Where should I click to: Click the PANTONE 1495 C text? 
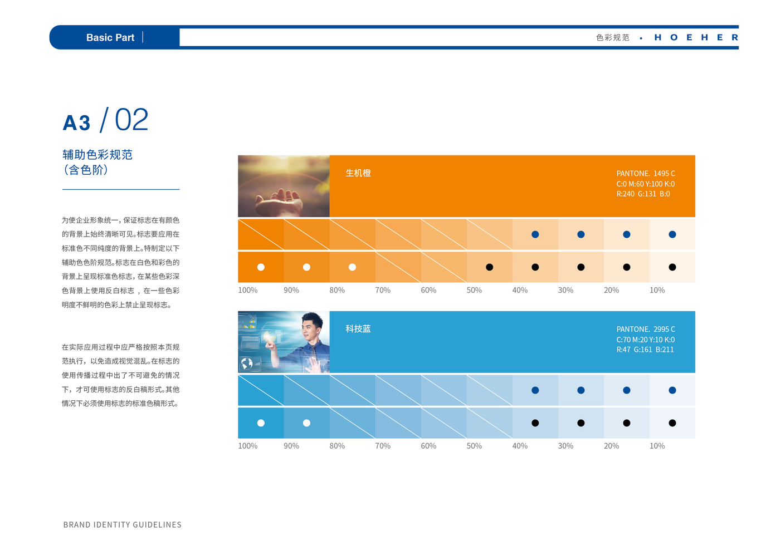click(646, 173)
